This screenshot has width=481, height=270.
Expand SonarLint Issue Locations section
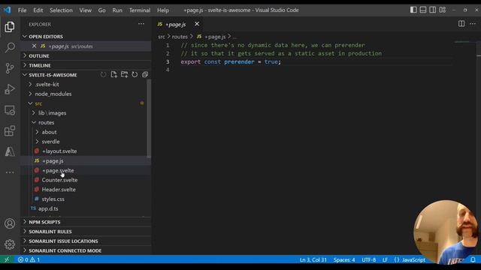86,241
